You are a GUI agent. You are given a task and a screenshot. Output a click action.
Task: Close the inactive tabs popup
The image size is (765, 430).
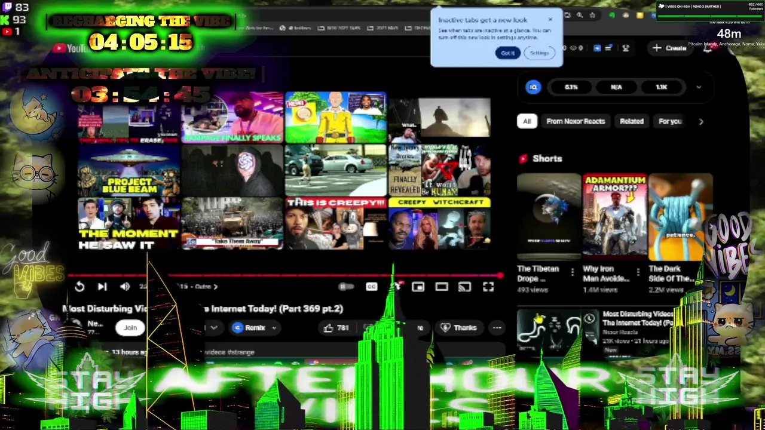coord(550,20)
